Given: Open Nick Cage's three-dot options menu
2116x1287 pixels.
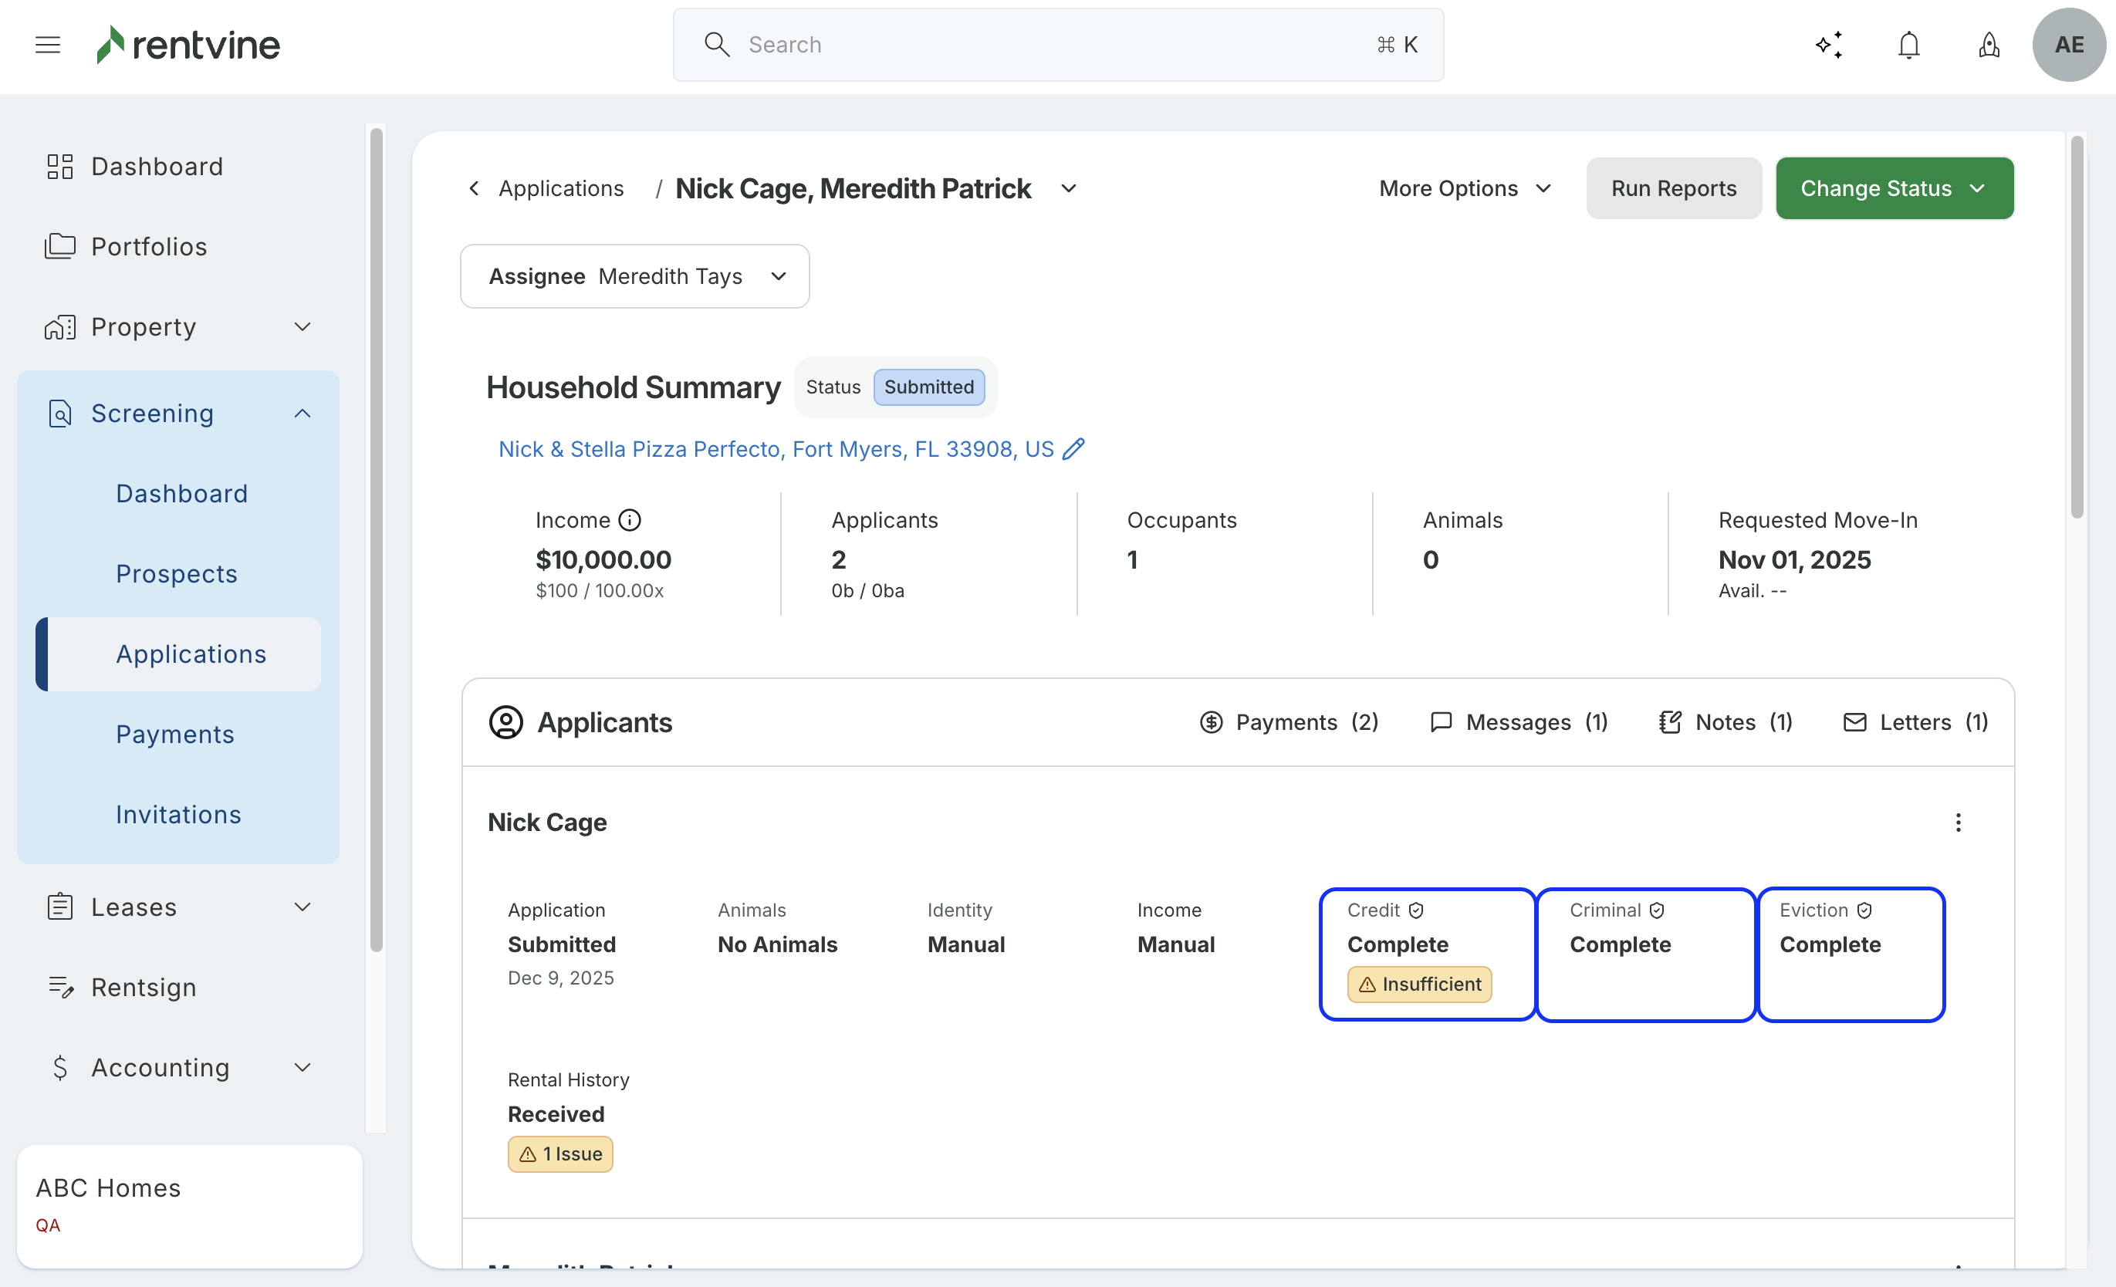Looking at the screenshot, I should coord(1958,823).
